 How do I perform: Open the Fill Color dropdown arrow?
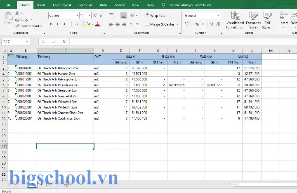click(92, 24)
